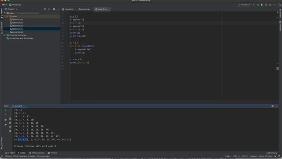Screen dimensions: 282x159
Task: Pin the Run tab with pin icon
Action: tap(5, 125)
